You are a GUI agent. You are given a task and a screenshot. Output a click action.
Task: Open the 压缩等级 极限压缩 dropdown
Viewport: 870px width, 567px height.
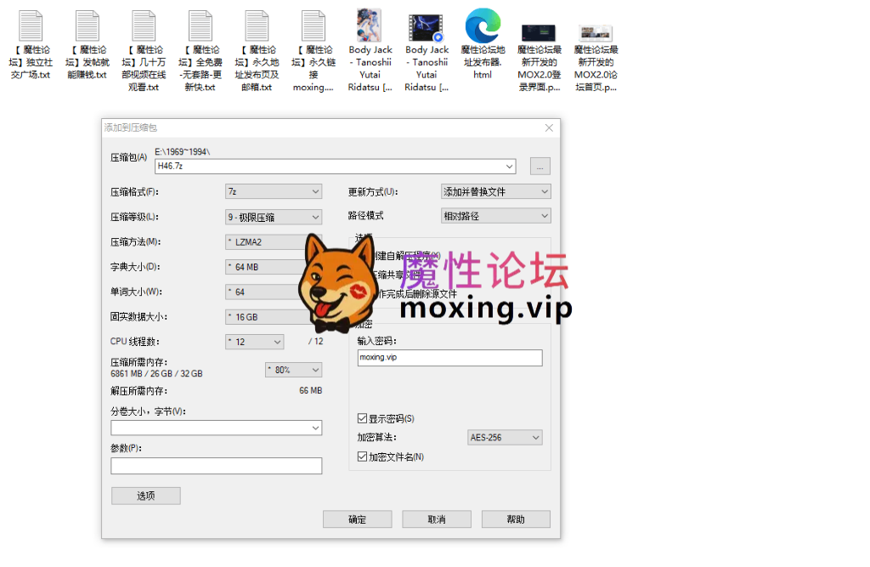click(274, 217)
